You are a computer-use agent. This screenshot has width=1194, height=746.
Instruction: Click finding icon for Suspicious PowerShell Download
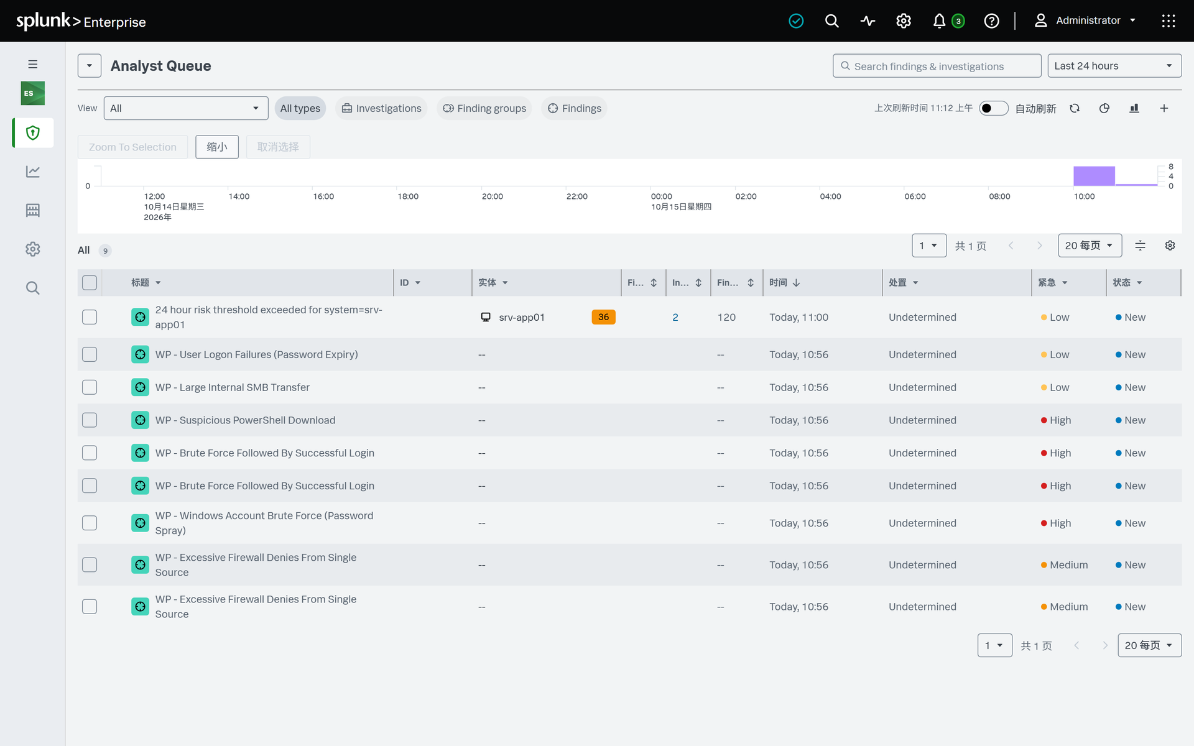click(x=141, y=420)
